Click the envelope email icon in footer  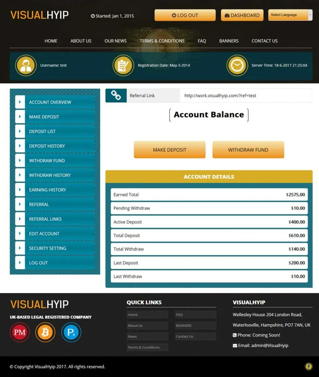click(235, 346)
